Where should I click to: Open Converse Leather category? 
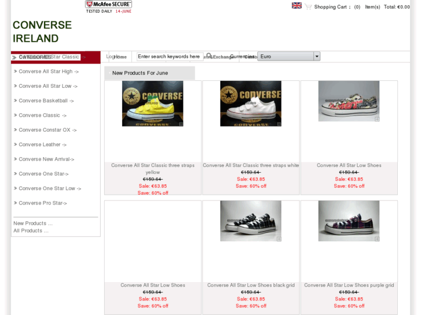coord(42,144)
